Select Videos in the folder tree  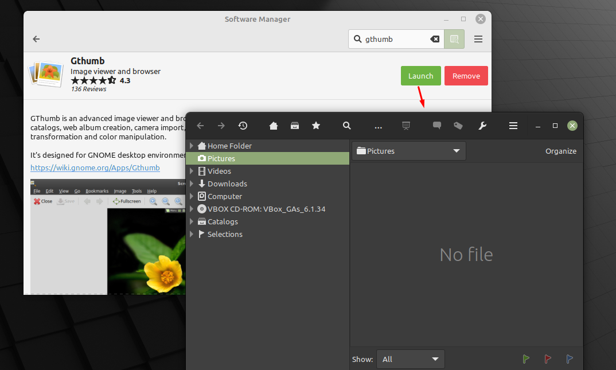(267, 171)
